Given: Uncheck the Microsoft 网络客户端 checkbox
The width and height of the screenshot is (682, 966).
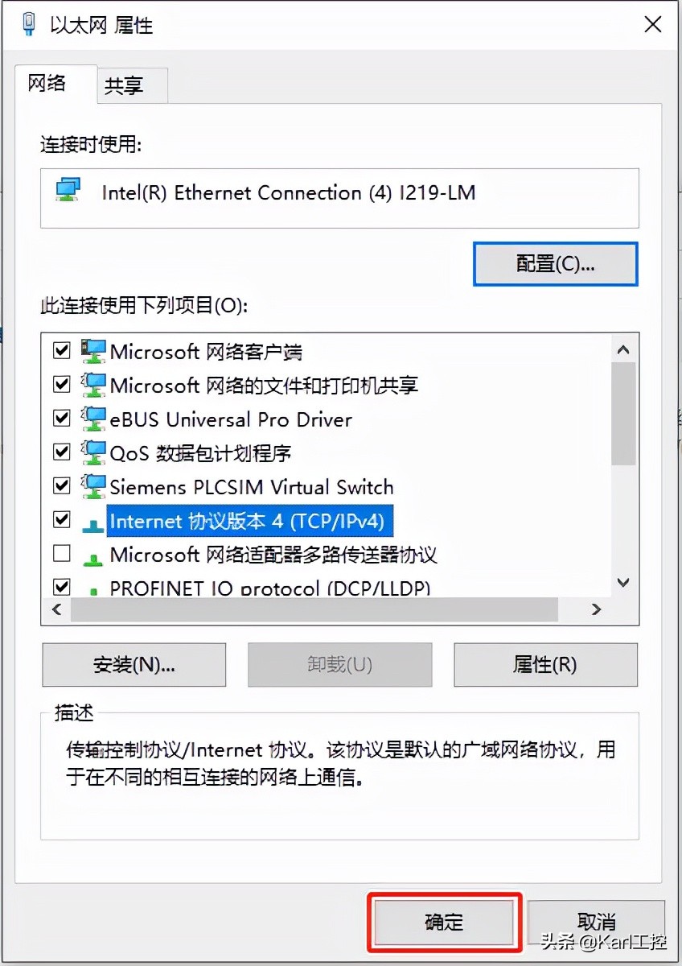Looking at the screenshot, I should [x=61, y=350].
